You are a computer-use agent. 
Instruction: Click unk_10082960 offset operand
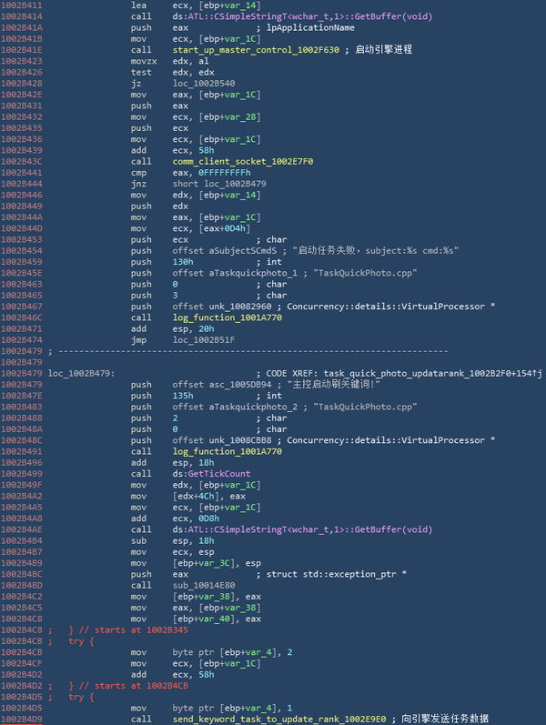[x=222, y=307]
